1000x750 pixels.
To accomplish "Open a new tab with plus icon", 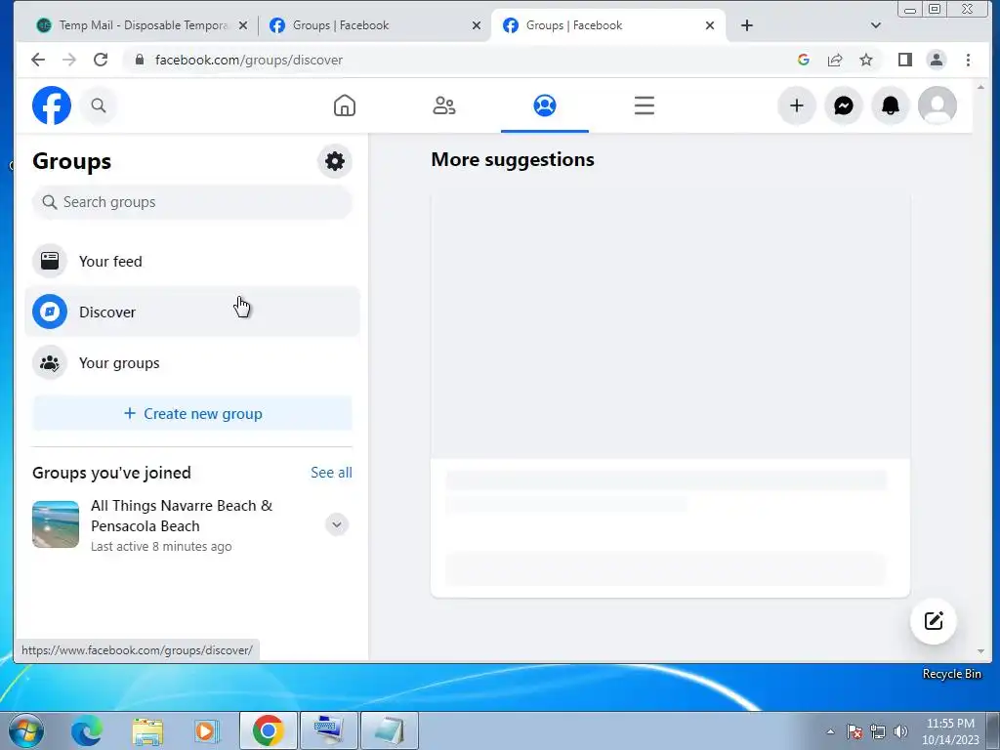I will (747, 25).
